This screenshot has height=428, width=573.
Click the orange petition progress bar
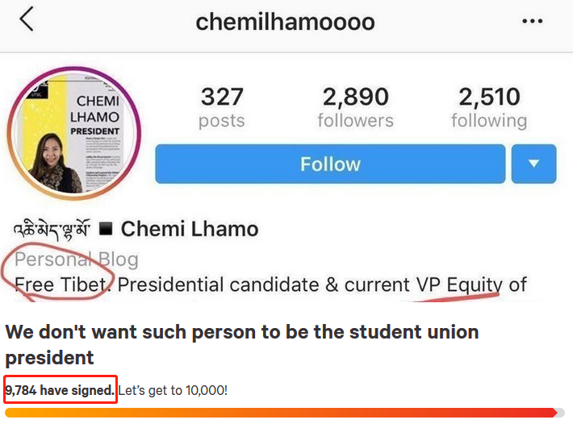point(282,413)
